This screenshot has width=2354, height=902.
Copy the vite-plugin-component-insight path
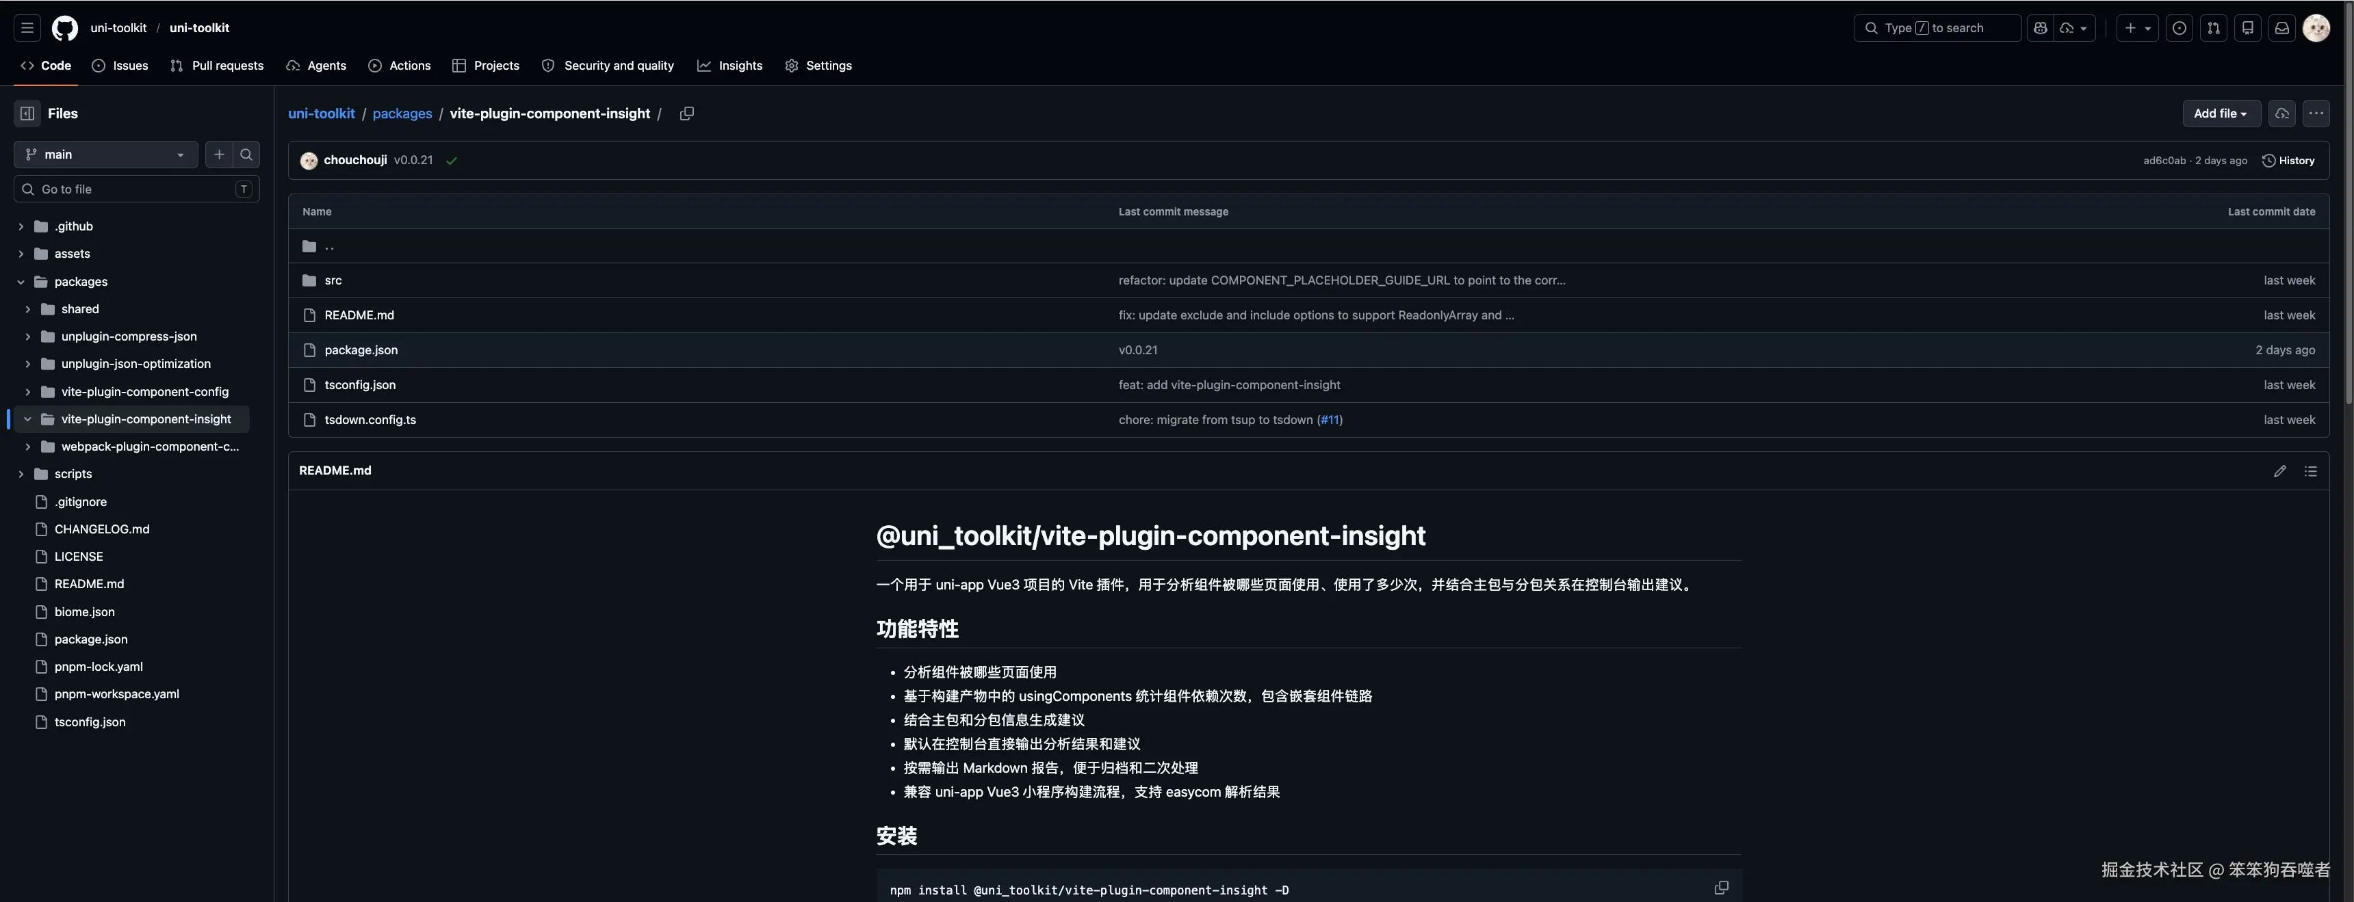coord(687,114)
